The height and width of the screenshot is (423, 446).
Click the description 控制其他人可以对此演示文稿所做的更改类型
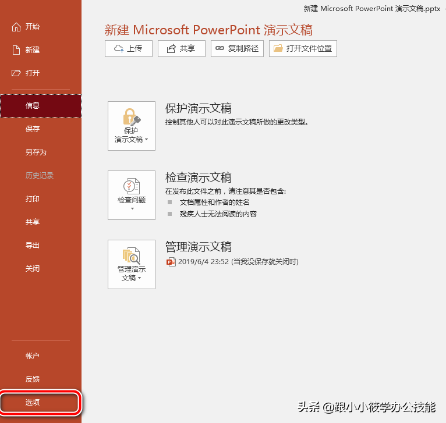tap(237, 122)
